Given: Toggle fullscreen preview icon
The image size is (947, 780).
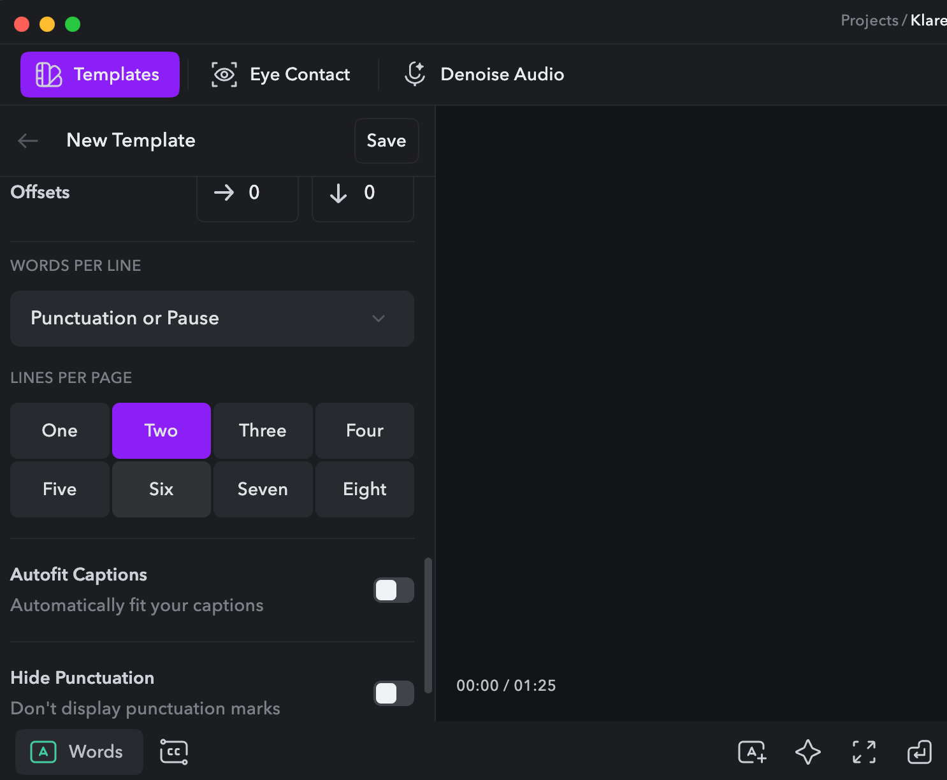Looking at the screenshot, I should click(864, 752).
